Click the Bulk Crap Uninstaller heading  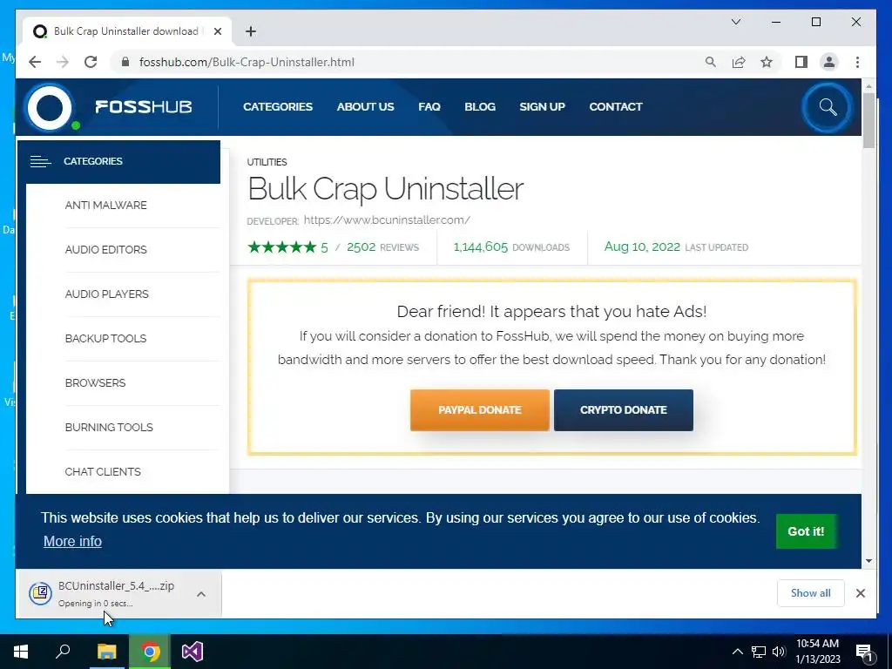coord(386,189)
